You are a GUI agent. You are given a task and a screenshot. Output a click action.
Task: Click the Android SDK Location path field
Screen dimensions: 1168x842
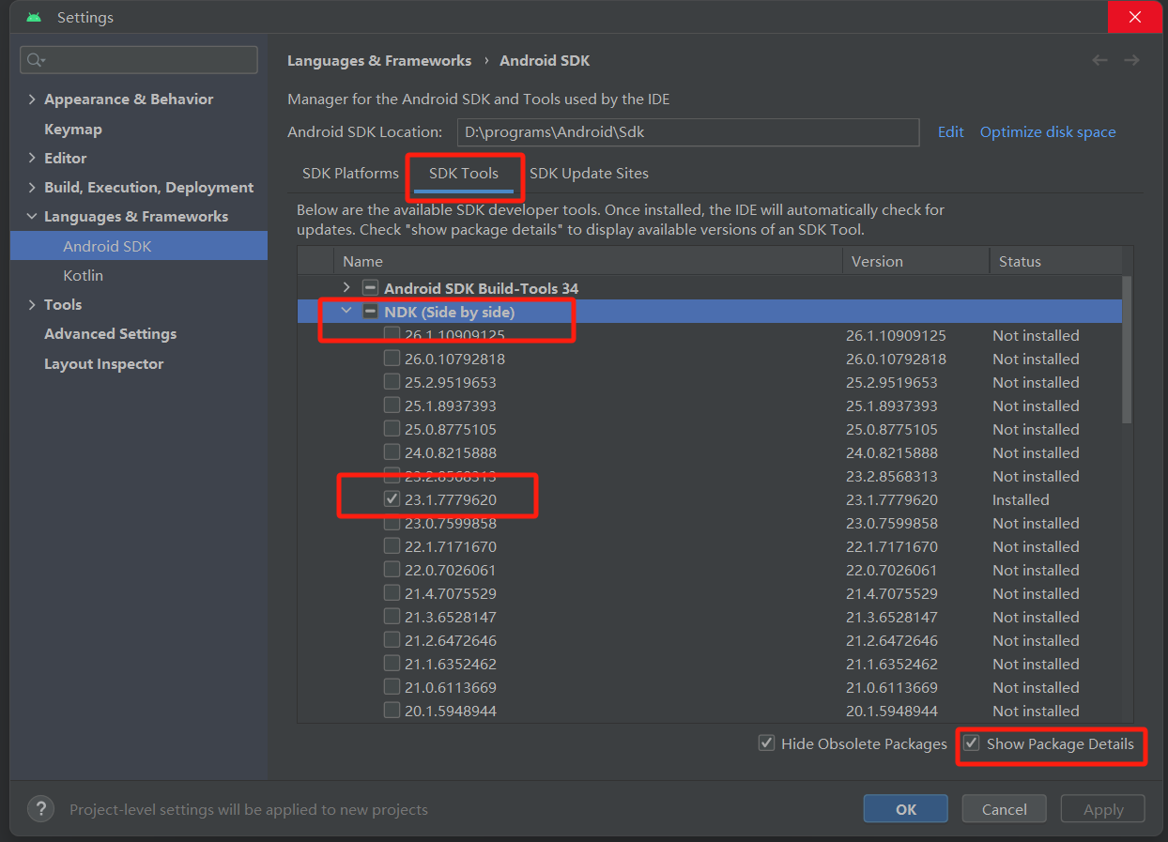(687, 132)
